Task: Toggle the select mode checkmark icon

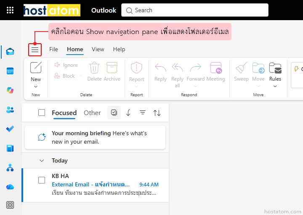Action: (x=114, y=113)
